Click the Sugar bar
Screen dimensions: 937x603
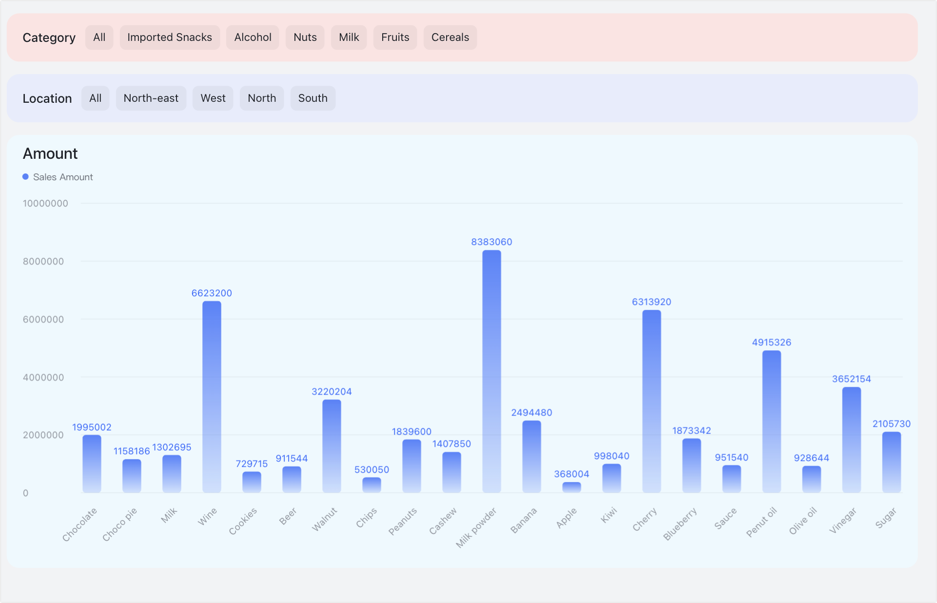click(891, 462)
